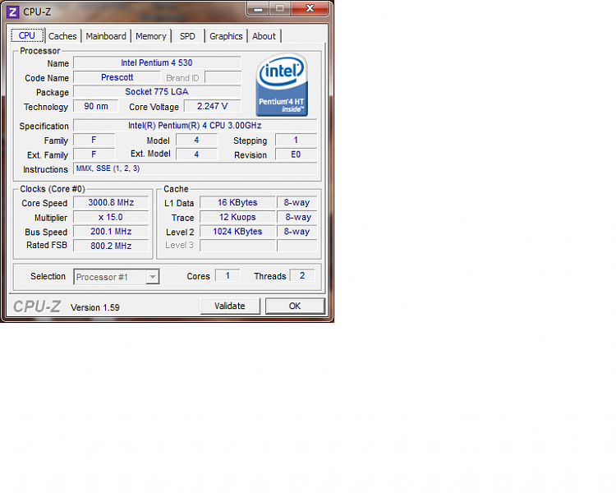Click the Multiplier value x 15.0
Image resolution: width=616 pixels, height=493 pixels.
click(111, 217)
